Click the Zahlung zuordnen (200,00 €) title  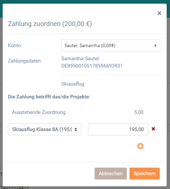50,24
